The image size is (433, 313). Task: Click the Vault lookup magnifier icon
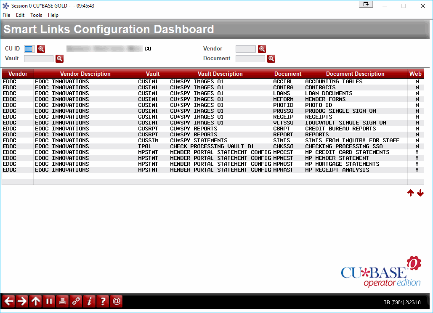click(x=60, y=58)
